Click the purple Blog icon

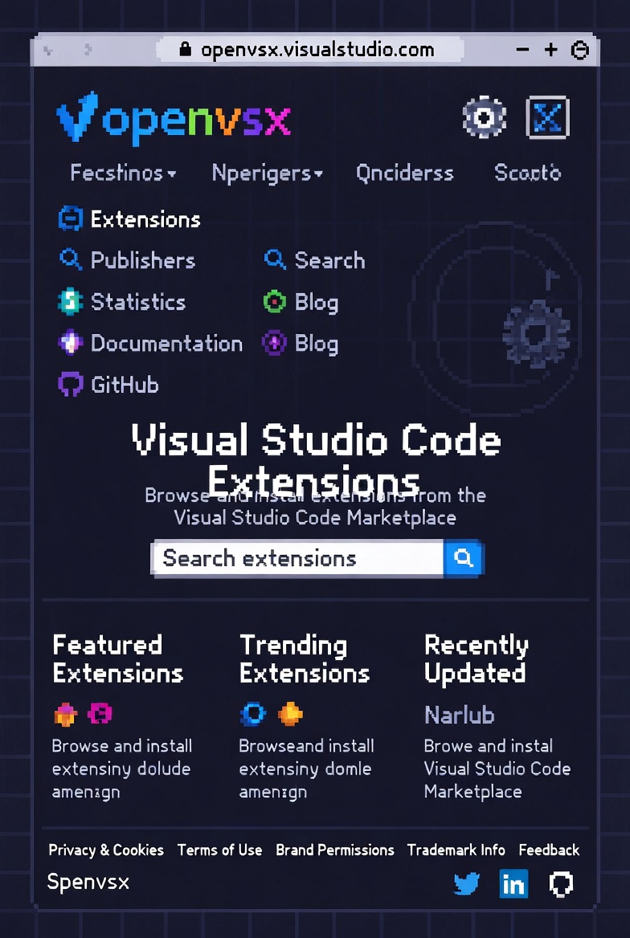(x=275, y=344)
